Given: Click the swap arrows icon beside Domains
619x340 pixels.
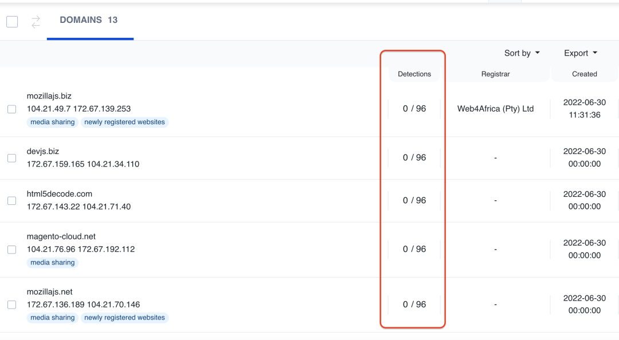Looking at the screenshot, I should pos(36,22).
